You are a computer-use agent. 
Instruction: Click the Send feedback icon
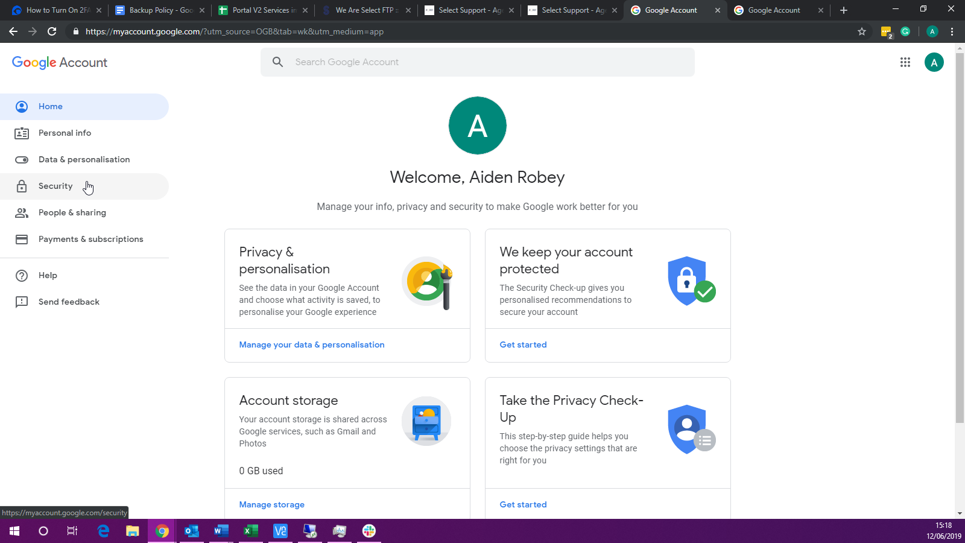click(x=22, y=302)
